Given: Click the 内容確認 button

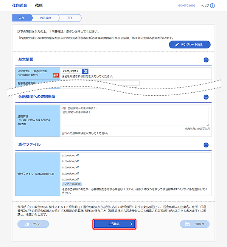Looking at the screenshot, I should pyautogui.click(x=114, y=224).
